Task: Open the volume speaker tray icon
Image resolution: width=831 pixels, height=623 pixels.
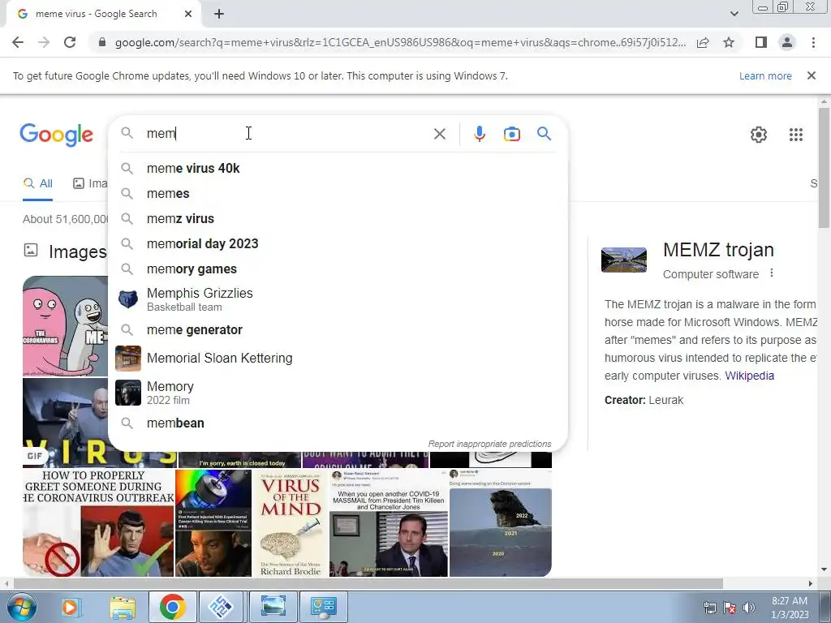Action: pos(749,608)
